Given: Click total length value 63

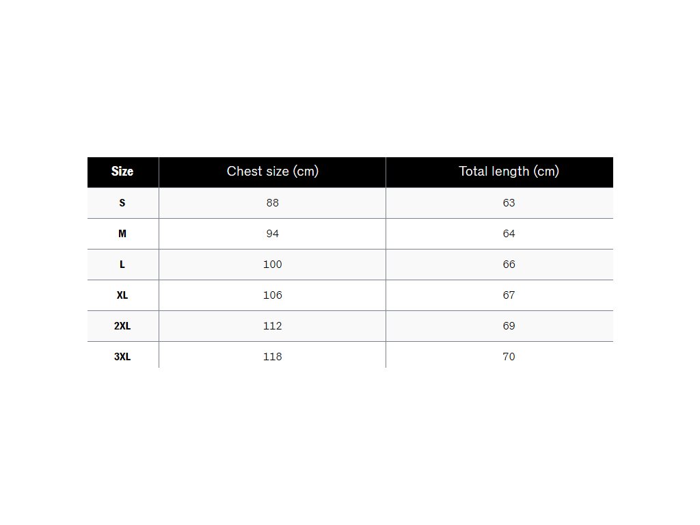Looking at the screenshot, I should point(509,203).
